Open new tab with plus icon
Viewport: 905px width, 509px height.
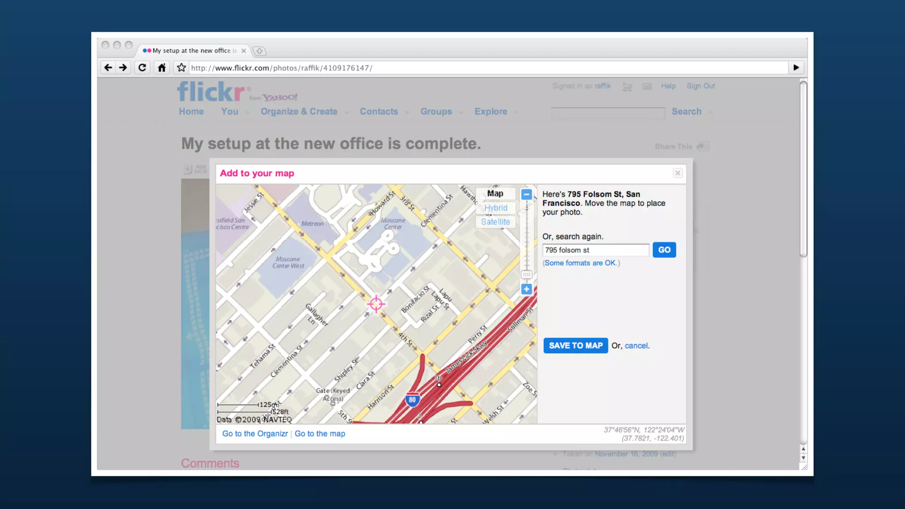259,51
